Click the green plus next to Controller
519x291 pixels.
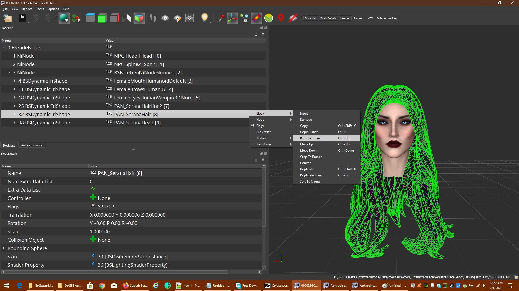93,198
